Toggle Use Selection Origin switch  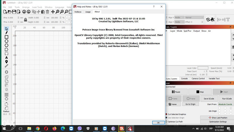166,118
